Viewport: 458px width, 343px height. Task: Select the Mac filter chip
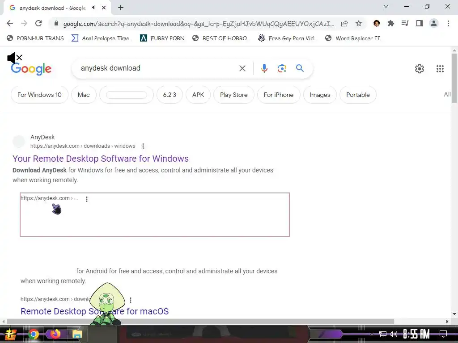(84, 95)
